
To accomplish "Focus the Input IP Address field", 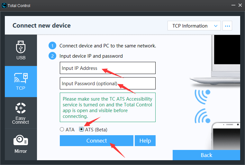I will tap(108, 68).
